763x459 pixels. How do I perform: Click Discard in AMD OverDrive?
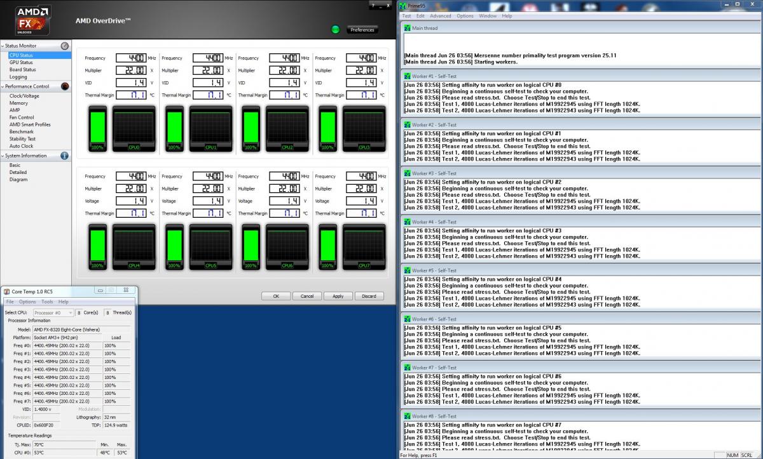[x=369, y=296]
